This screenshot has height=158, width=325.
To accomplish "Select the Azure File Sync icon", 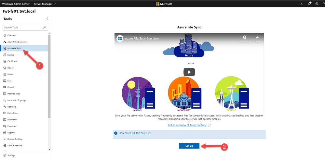I will [x=5, y=48].
